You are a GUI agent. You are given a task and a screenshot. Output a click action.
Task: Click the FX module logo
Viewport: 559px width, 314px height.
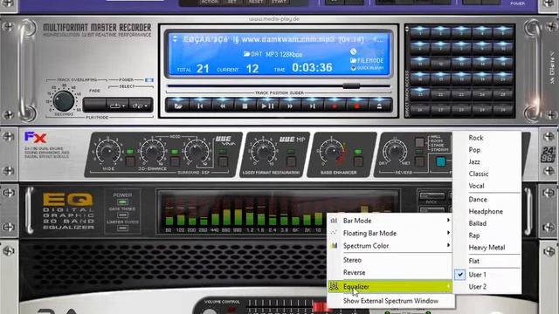(35, 137)
